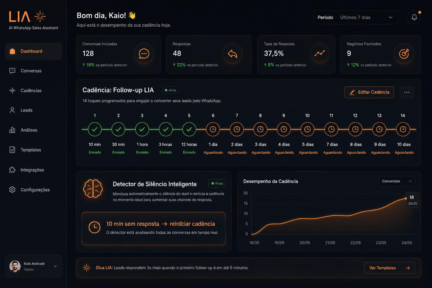Select step 1 checkmark, 10 min
Viewport: 432px width, 288px height.
[94, 129]
